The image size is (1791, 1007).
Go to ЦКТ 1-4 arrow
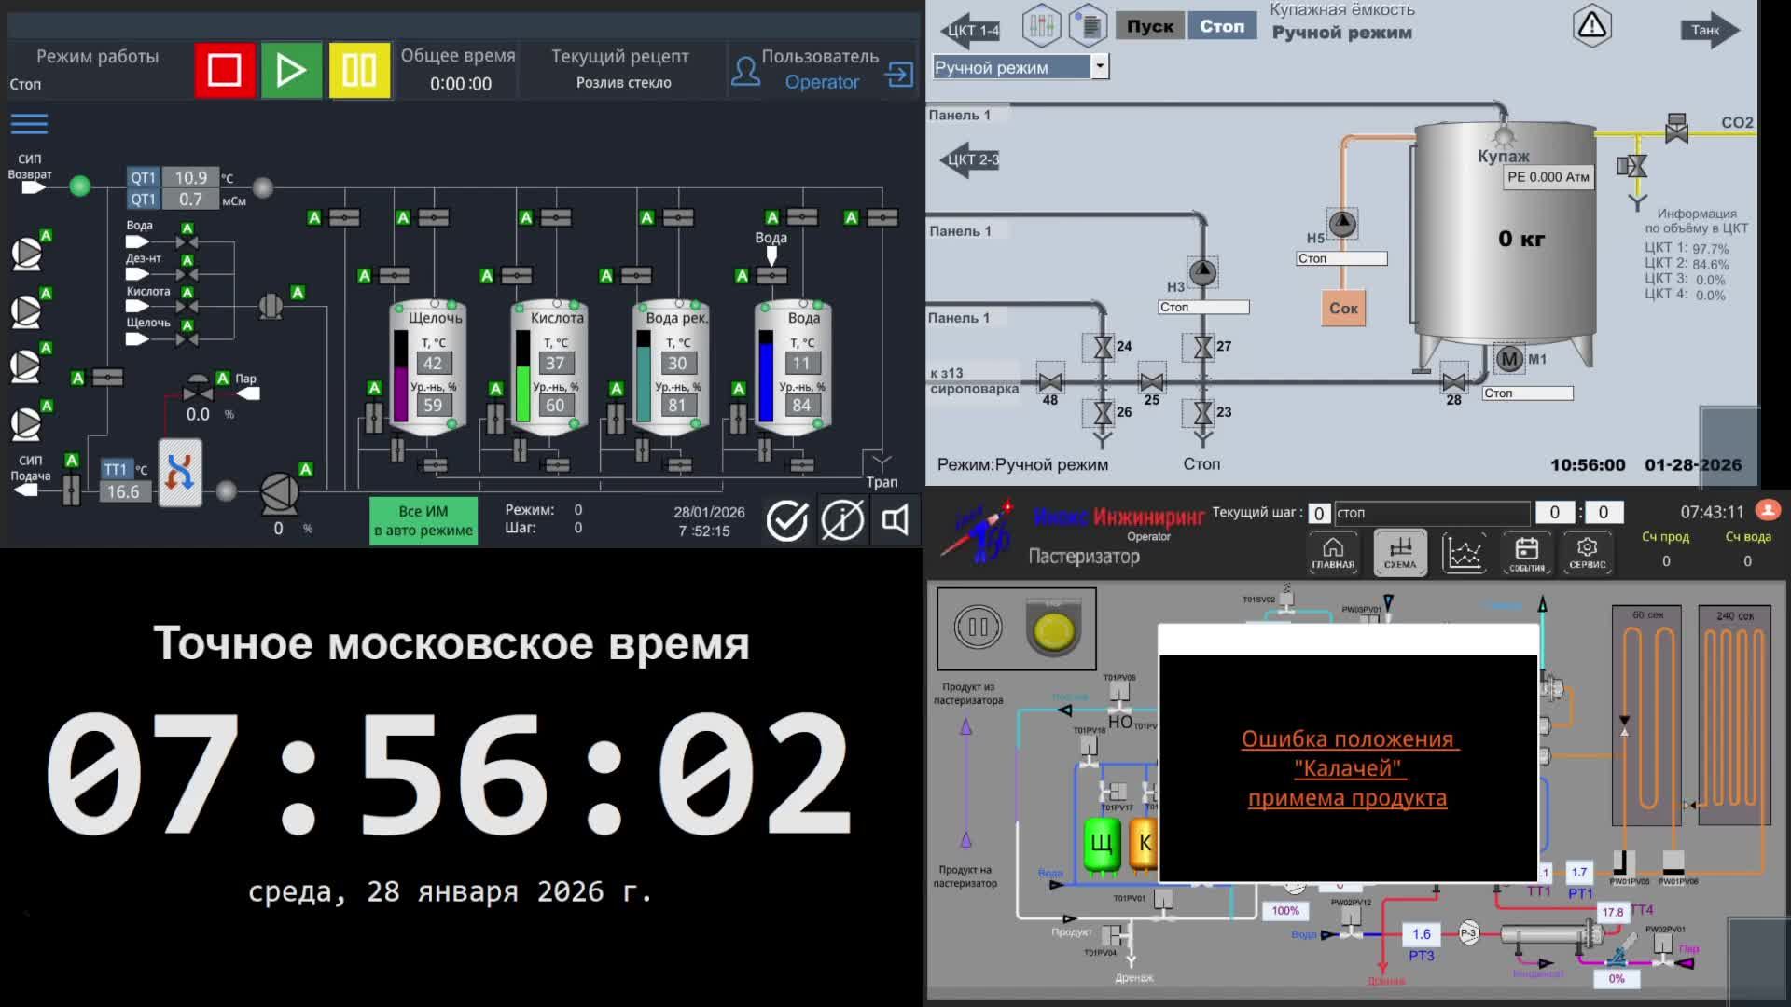(970, 30)
